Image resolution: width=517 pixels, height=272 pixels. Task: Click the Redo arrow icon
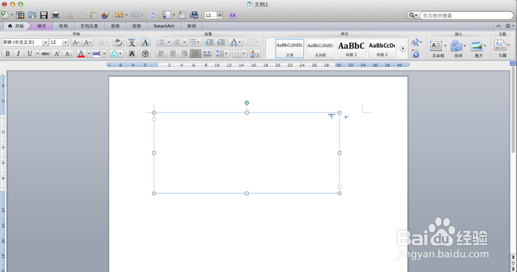(134, 15)
